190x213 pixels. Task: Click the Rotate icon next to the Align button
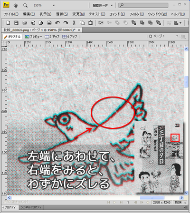point(169,23)
